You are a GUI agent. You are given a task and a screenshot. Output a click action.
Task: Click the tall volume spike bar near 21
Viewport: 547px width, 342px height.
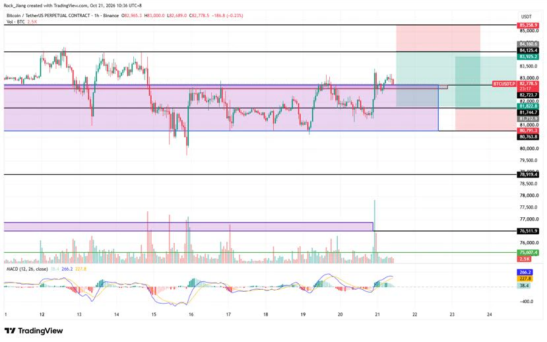point(375,231)
